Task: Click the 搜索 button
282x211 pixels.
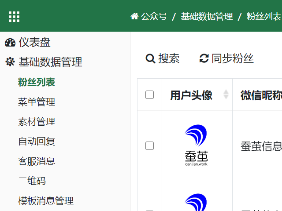Action: pos(163,58)
